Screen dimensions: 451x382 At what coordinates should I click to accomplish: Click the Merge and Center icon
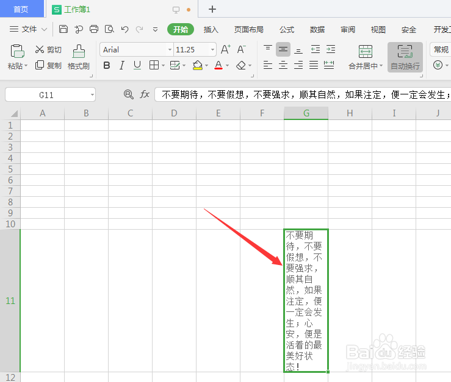(x=366, y=52)
